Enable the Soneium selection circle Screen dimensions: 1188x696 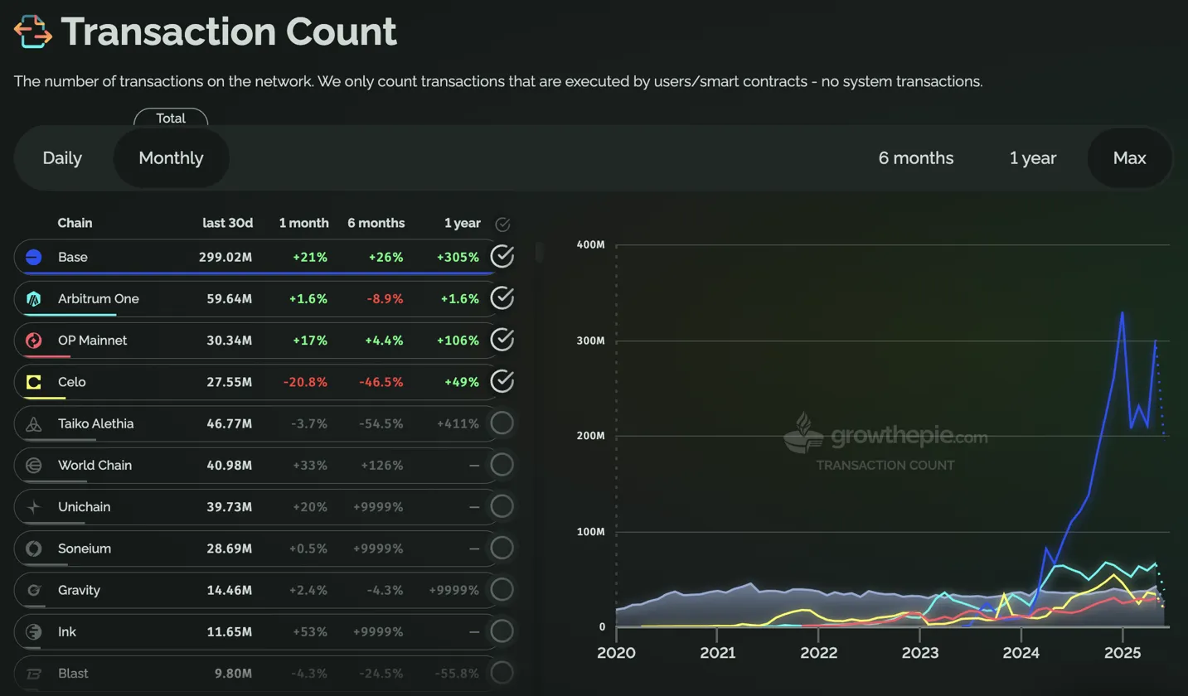(502, 548)
